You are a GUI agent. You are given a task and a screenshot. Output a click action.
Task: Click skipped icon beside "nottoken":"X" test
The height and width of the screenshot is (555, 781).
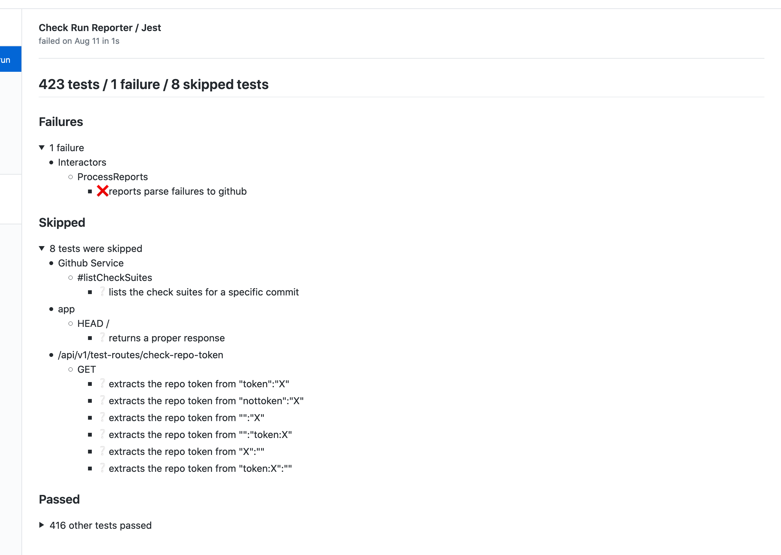point(103,400)
